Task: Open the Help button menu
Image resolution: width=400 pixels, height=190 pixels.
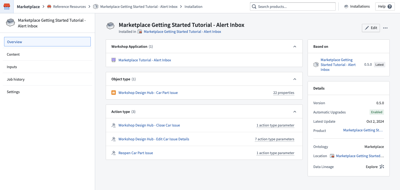Action: pos(385,7)
